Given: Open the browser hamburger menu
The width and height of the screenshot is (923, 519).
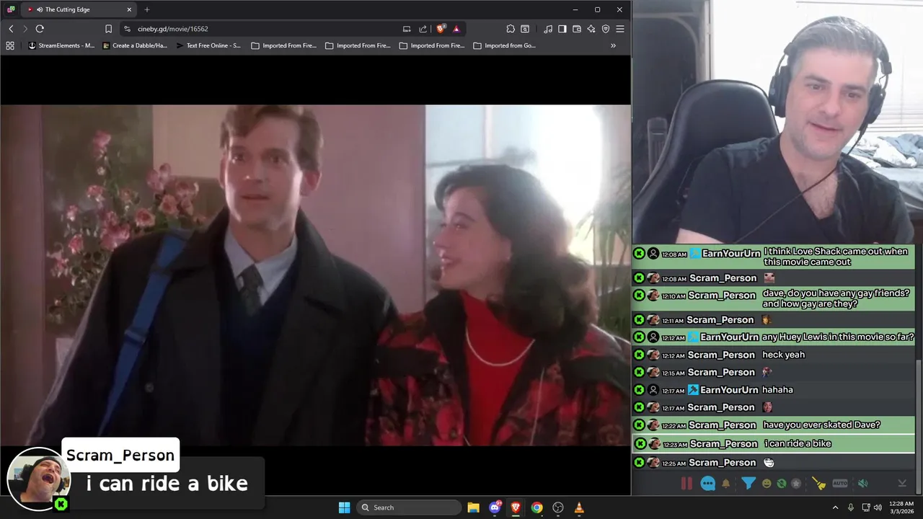Looking at the screenshot, I should pos(620,29).
